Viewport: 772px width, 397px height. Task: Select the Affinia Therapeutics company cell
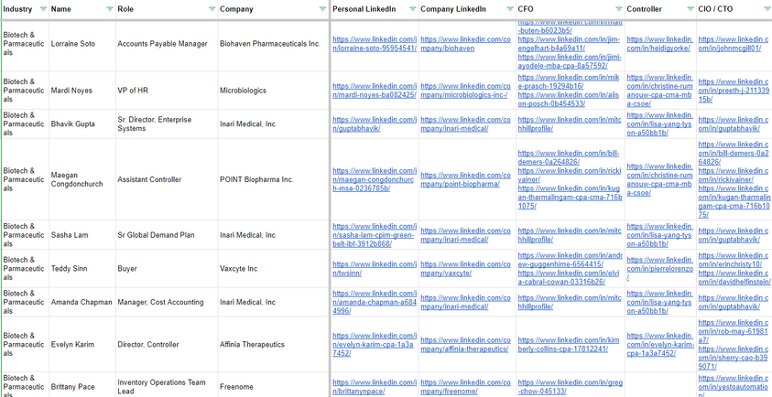tap(273, 344)
